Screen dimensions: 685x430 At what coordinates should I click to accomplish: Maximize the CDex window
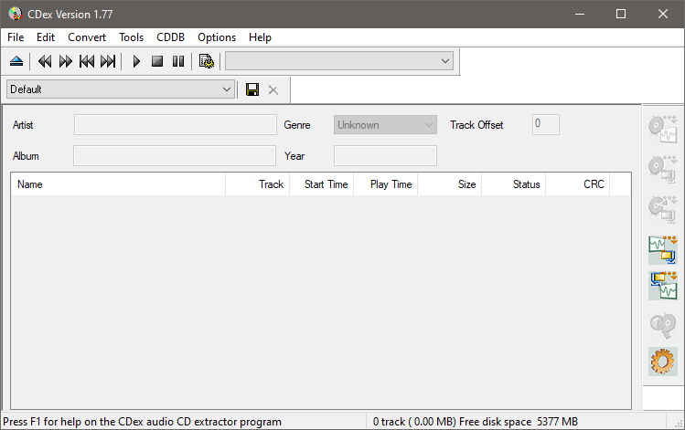(x=621, y=14)
